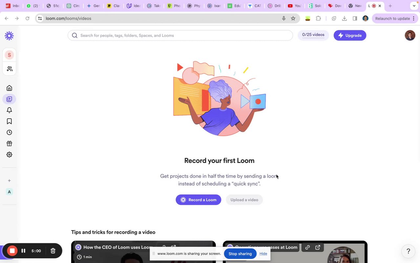Open Chrome downloads icon
Viewport: 420px width, 263px height.
coord(344,18)
